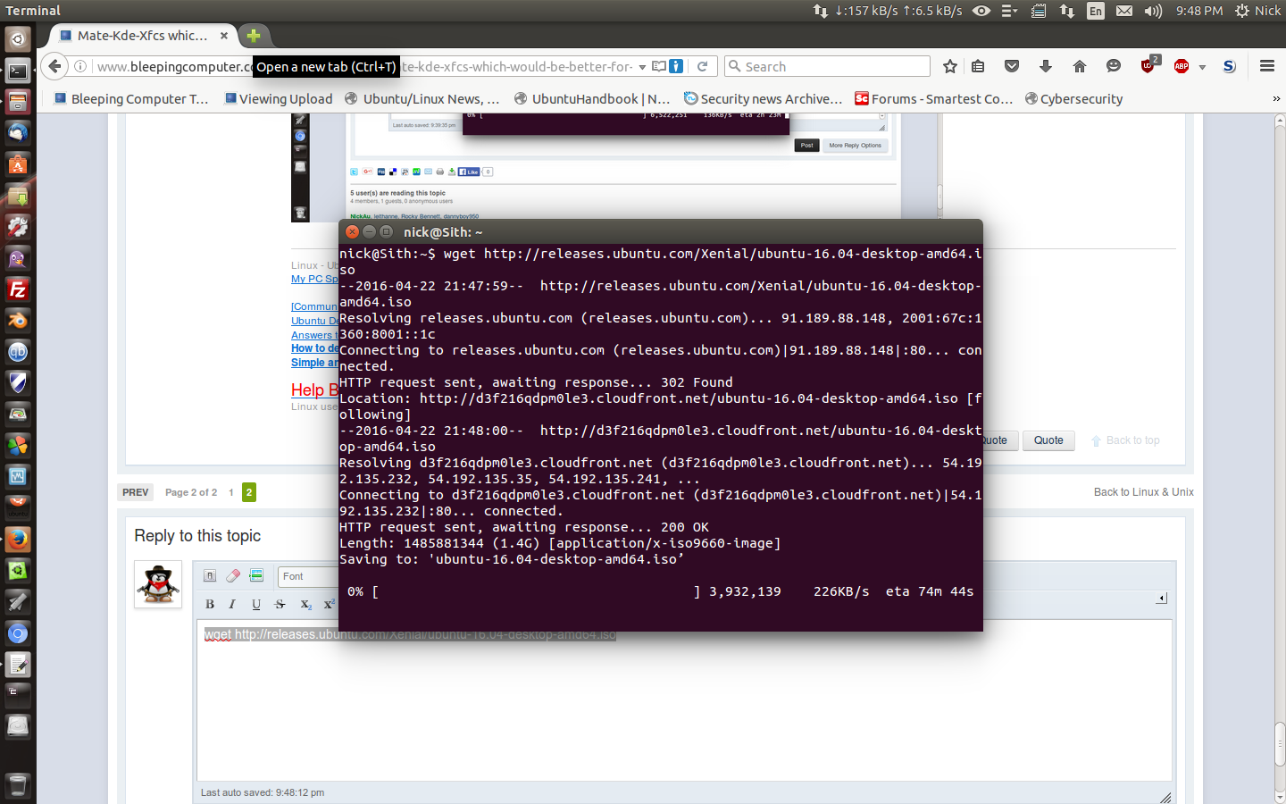The height and width of the screenshot is (804, 1286).
Task: Open Security news Archive bookmark
Action: tap(764, 98)
